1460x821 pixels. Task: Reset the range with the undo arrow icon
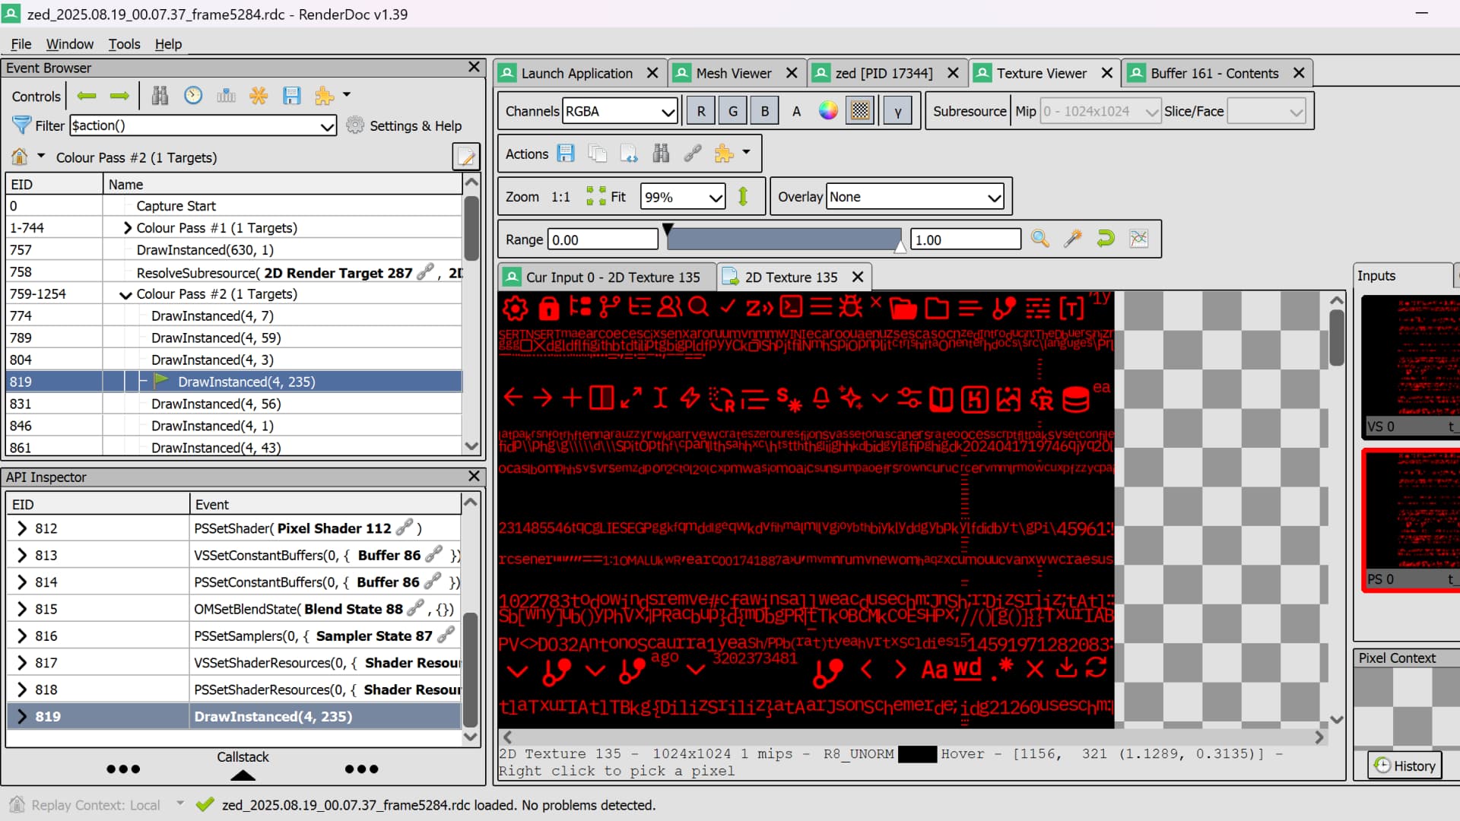point(1105,238)
